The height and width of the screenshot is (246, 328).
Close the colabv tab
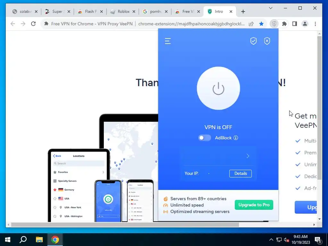(x=36, y=12)
